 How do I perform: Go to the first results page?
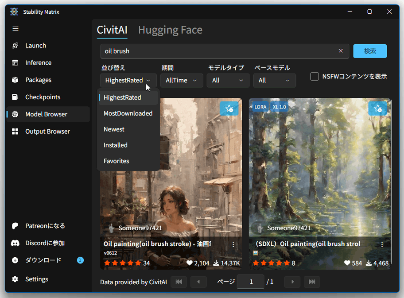[179, 282]
